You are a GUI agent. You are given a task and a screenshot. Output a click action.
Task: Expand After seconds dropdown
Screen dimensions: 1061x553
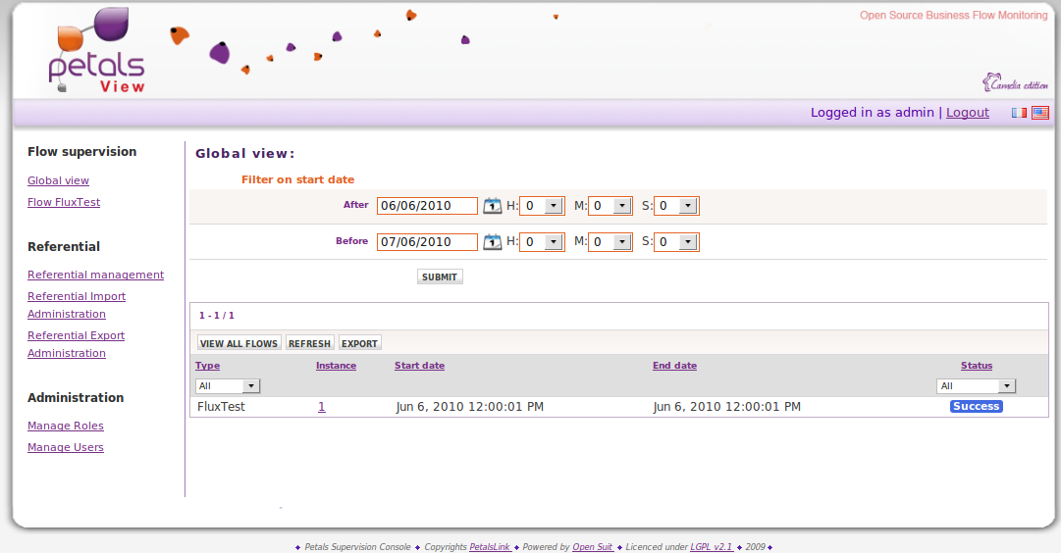coord(687,206)
